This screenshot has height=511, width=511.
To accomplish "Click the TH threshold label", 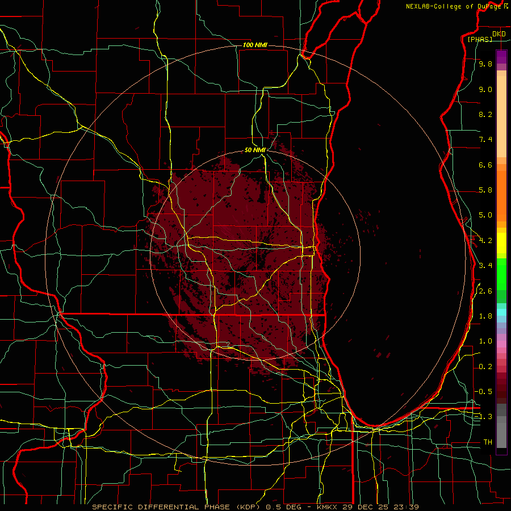I will pyautogui.click(x=488, y=442).
